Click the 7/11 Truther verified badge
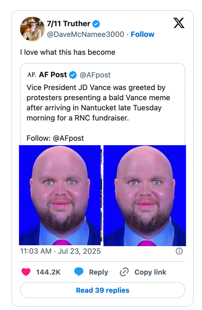 [x=96, y=24]
